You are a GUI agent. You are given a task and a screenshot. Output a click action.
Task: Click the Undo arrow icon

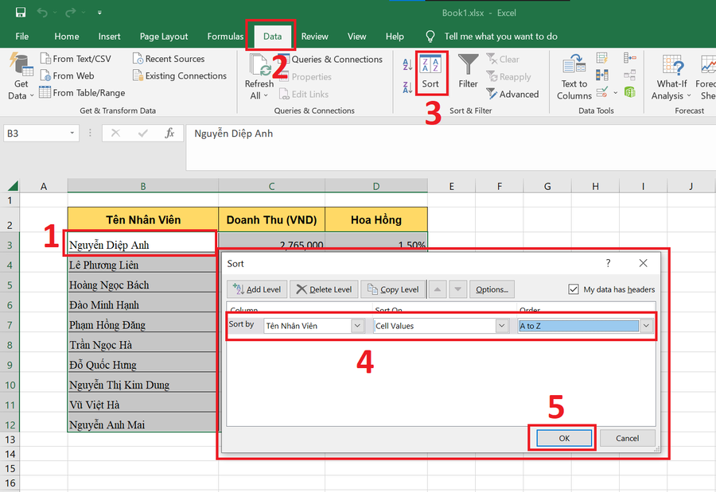42,13
